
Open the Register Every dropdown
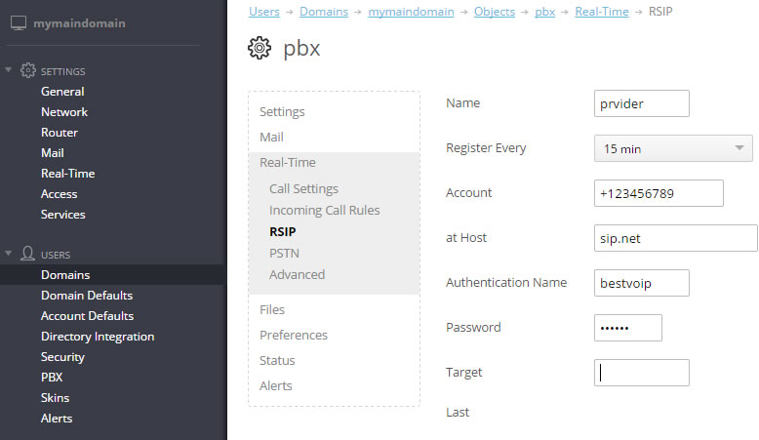(x=673, y=148)
